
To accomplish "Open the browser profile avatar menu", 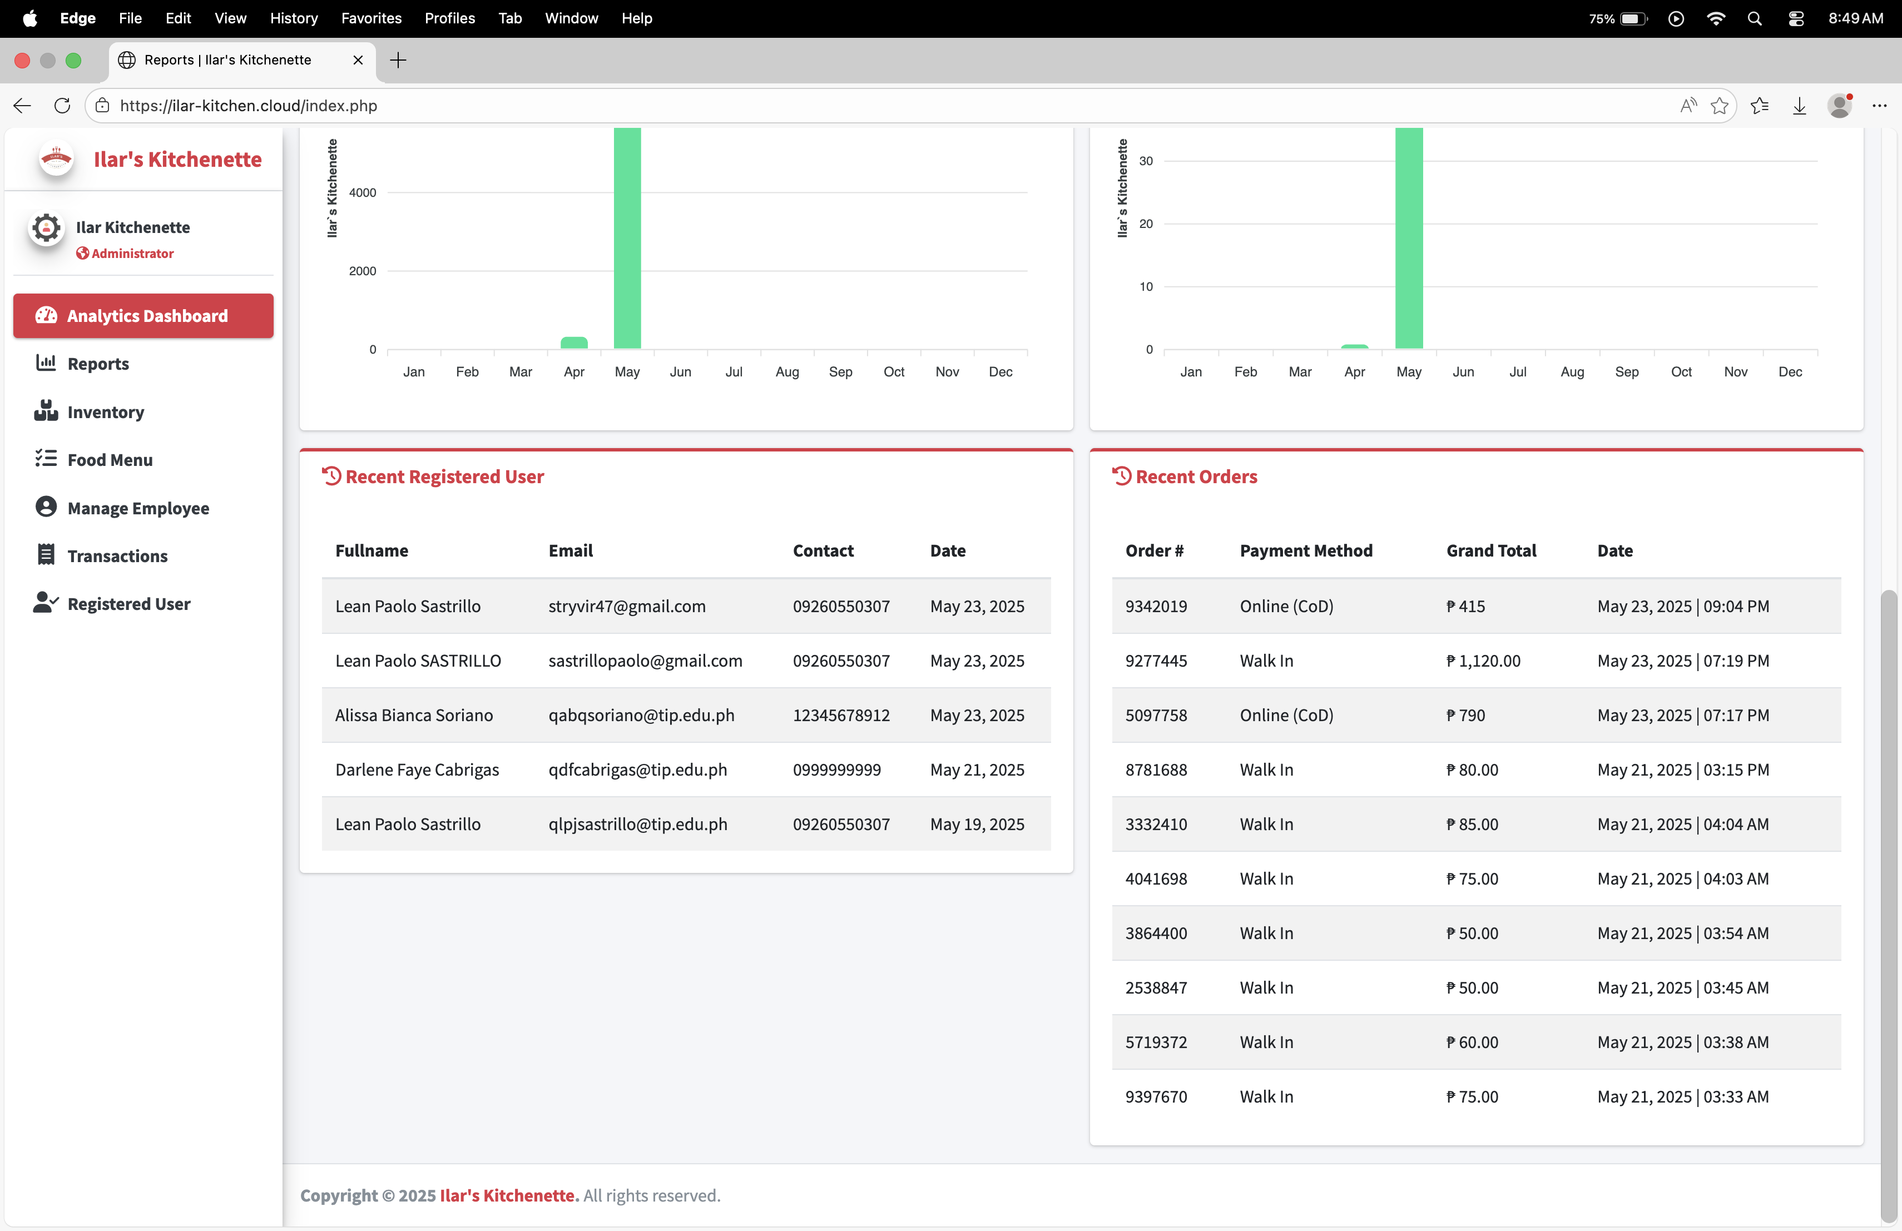I will click(1839, 106).
